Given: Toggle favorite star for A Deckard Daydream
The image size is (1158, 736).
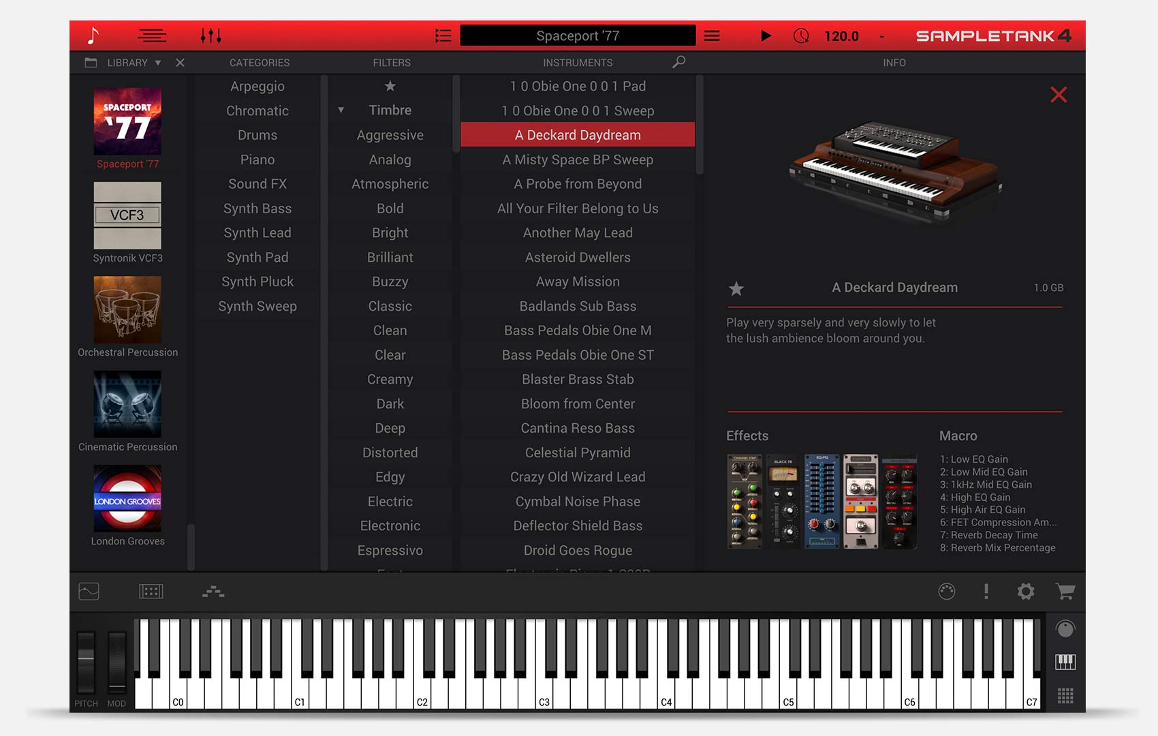Looking at the screenshot, I should [736, 288].
